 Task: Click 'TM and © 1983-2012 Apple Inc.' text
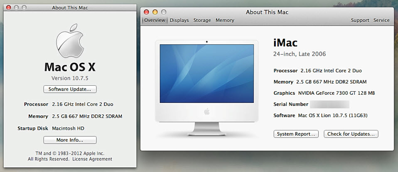(x=70, y=153)
